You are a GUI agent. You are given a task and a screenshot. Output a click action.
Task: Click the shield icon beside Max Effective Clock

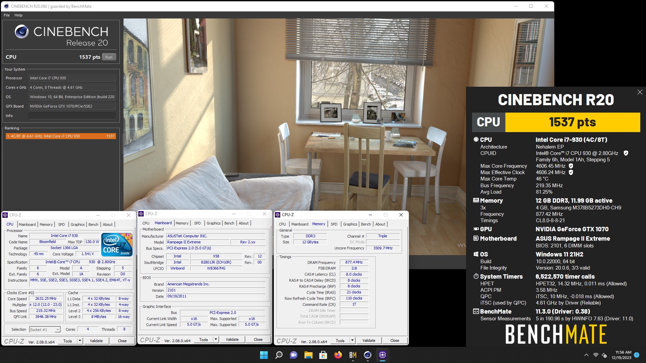(x=571, y=172)
